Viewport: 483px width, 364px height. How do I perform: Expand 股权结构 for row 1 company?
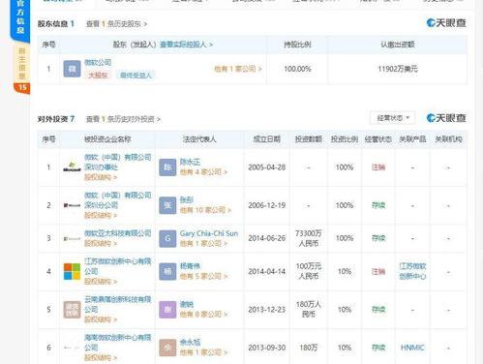101,177
